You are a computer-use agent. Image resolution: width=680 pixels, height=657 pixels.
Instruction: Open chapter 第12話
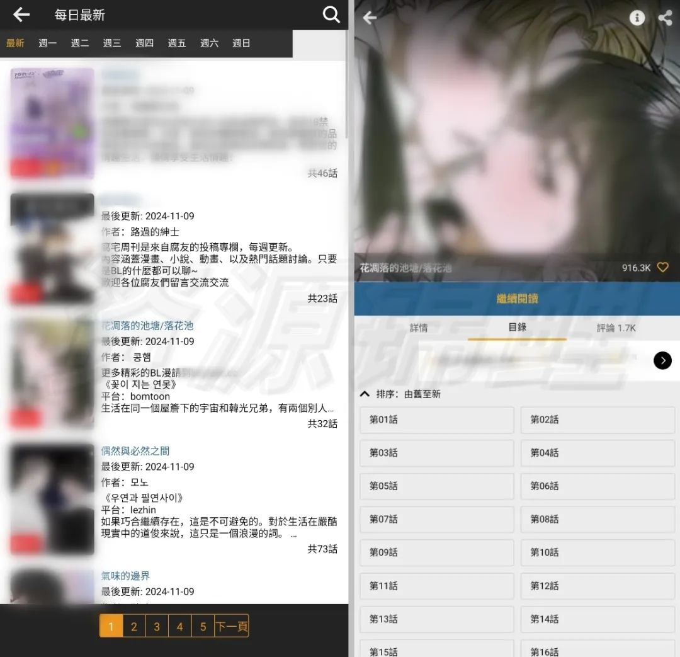pyautogui.click(x=598, y=586)
